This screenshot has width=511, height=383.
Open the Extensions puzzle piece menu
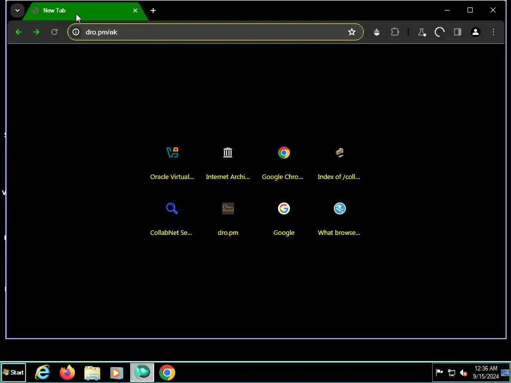tap(395, 32)
